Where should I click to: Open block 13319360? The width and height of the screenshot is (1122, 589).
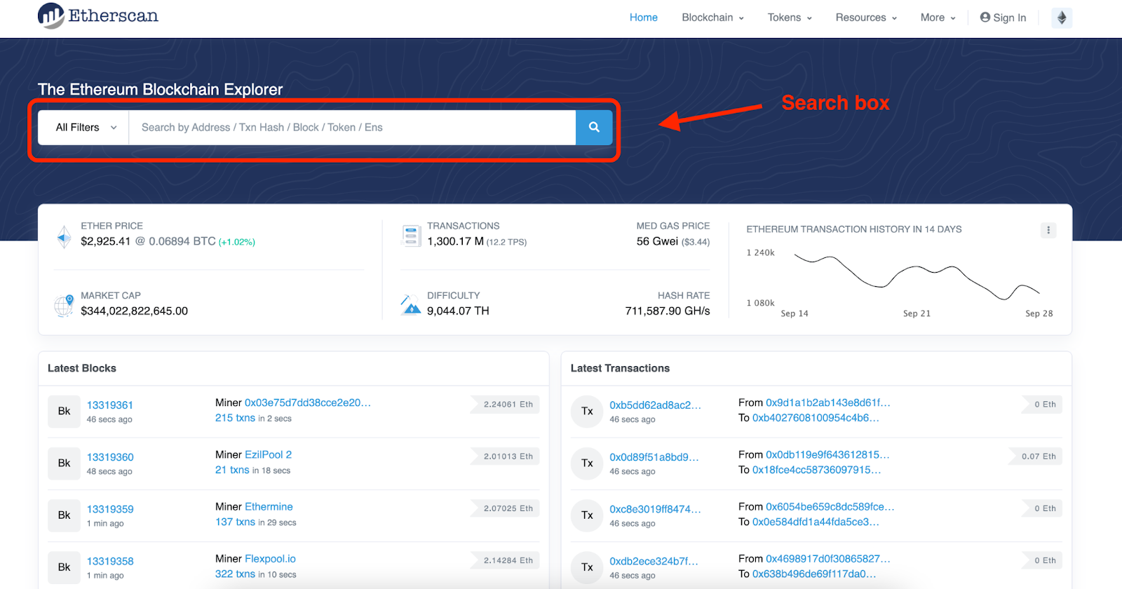click(110, 457)
